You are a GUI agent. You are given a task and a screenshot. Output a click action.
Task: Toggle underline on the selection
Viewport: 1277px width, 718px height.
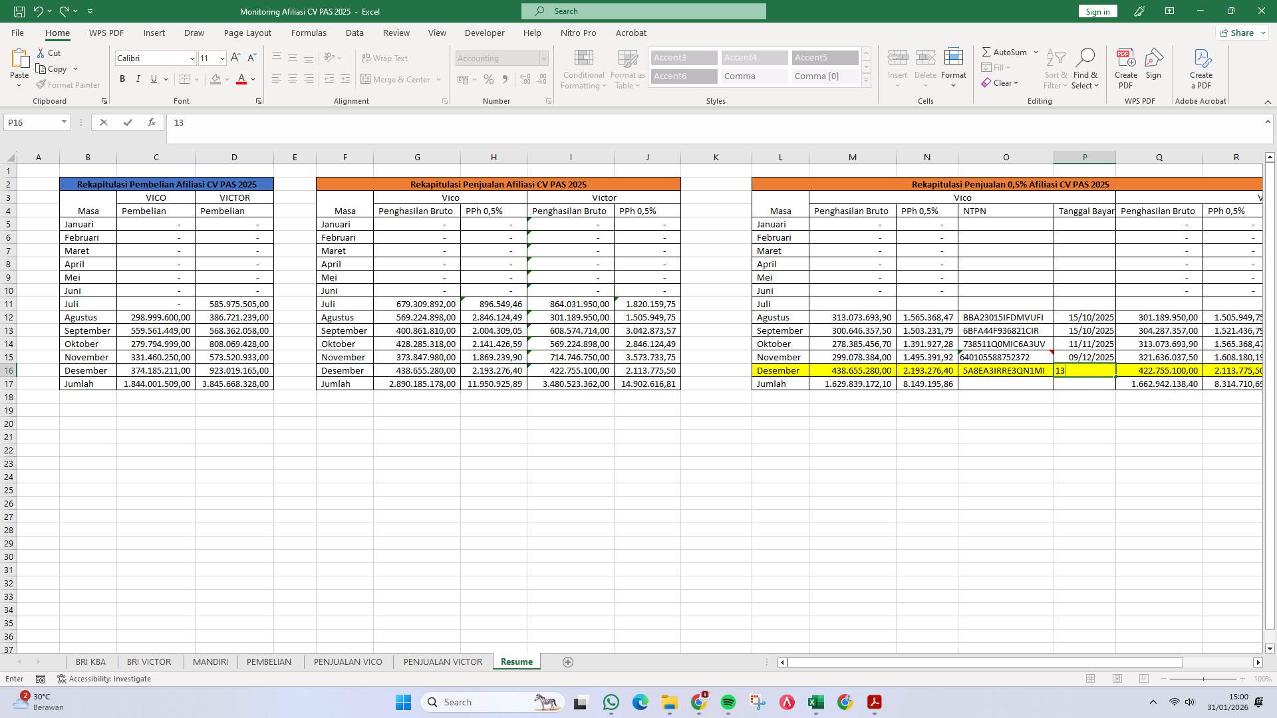[x=153, y=78]
